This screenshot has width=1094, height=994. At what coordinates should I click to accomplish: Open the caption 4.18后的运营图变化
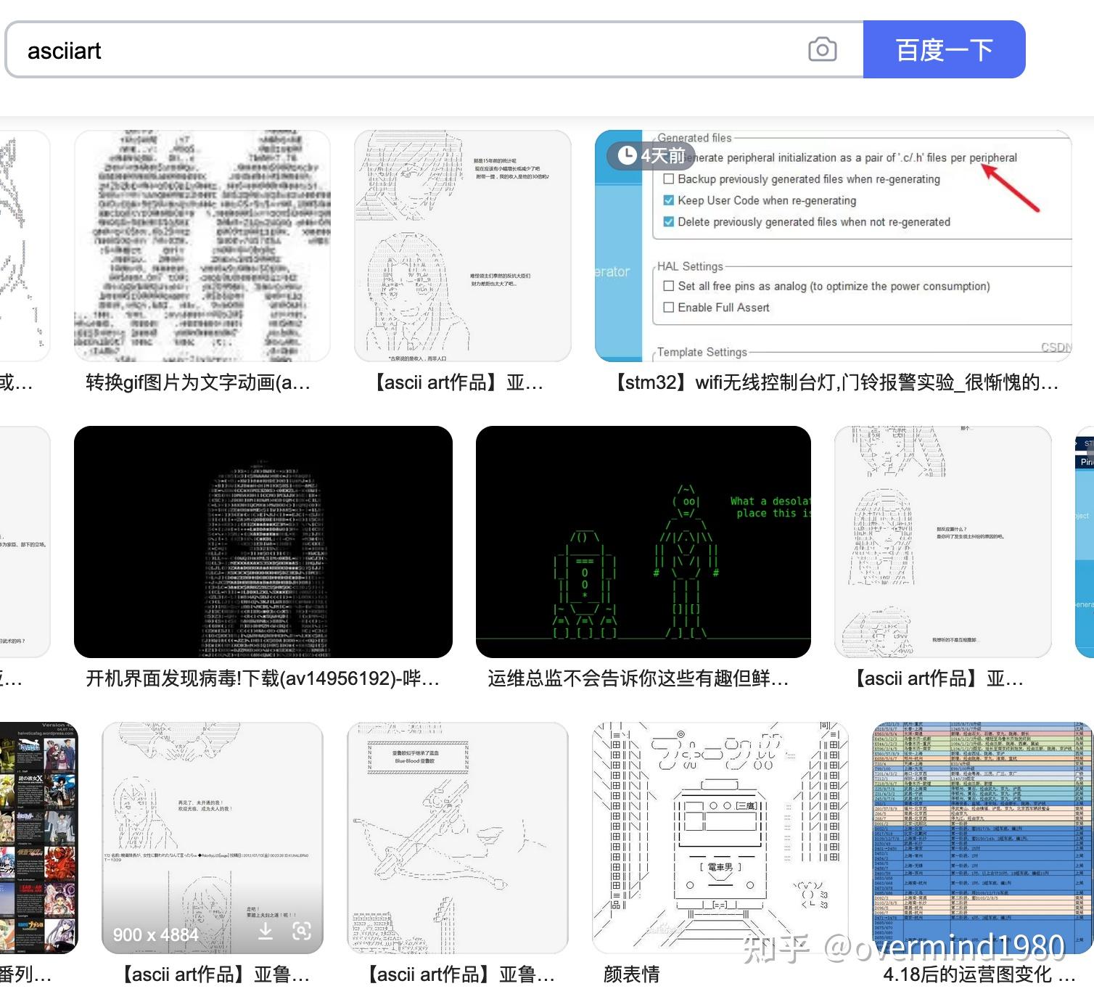point(979,974)
